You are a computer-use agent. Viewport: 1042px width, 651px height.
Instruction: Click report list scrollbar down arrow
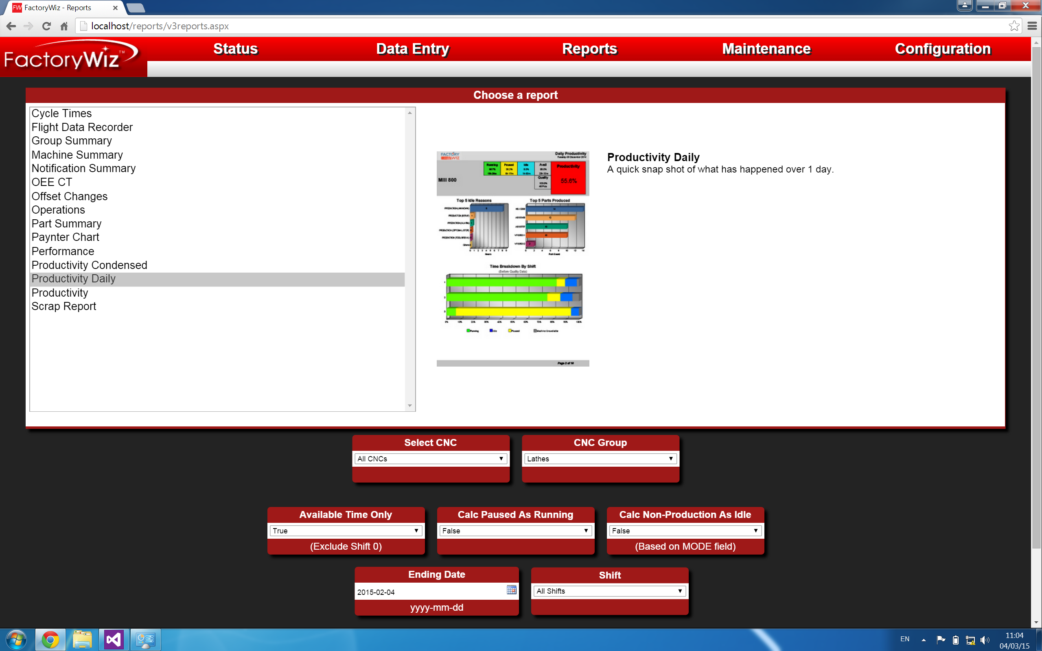(409, 406)
